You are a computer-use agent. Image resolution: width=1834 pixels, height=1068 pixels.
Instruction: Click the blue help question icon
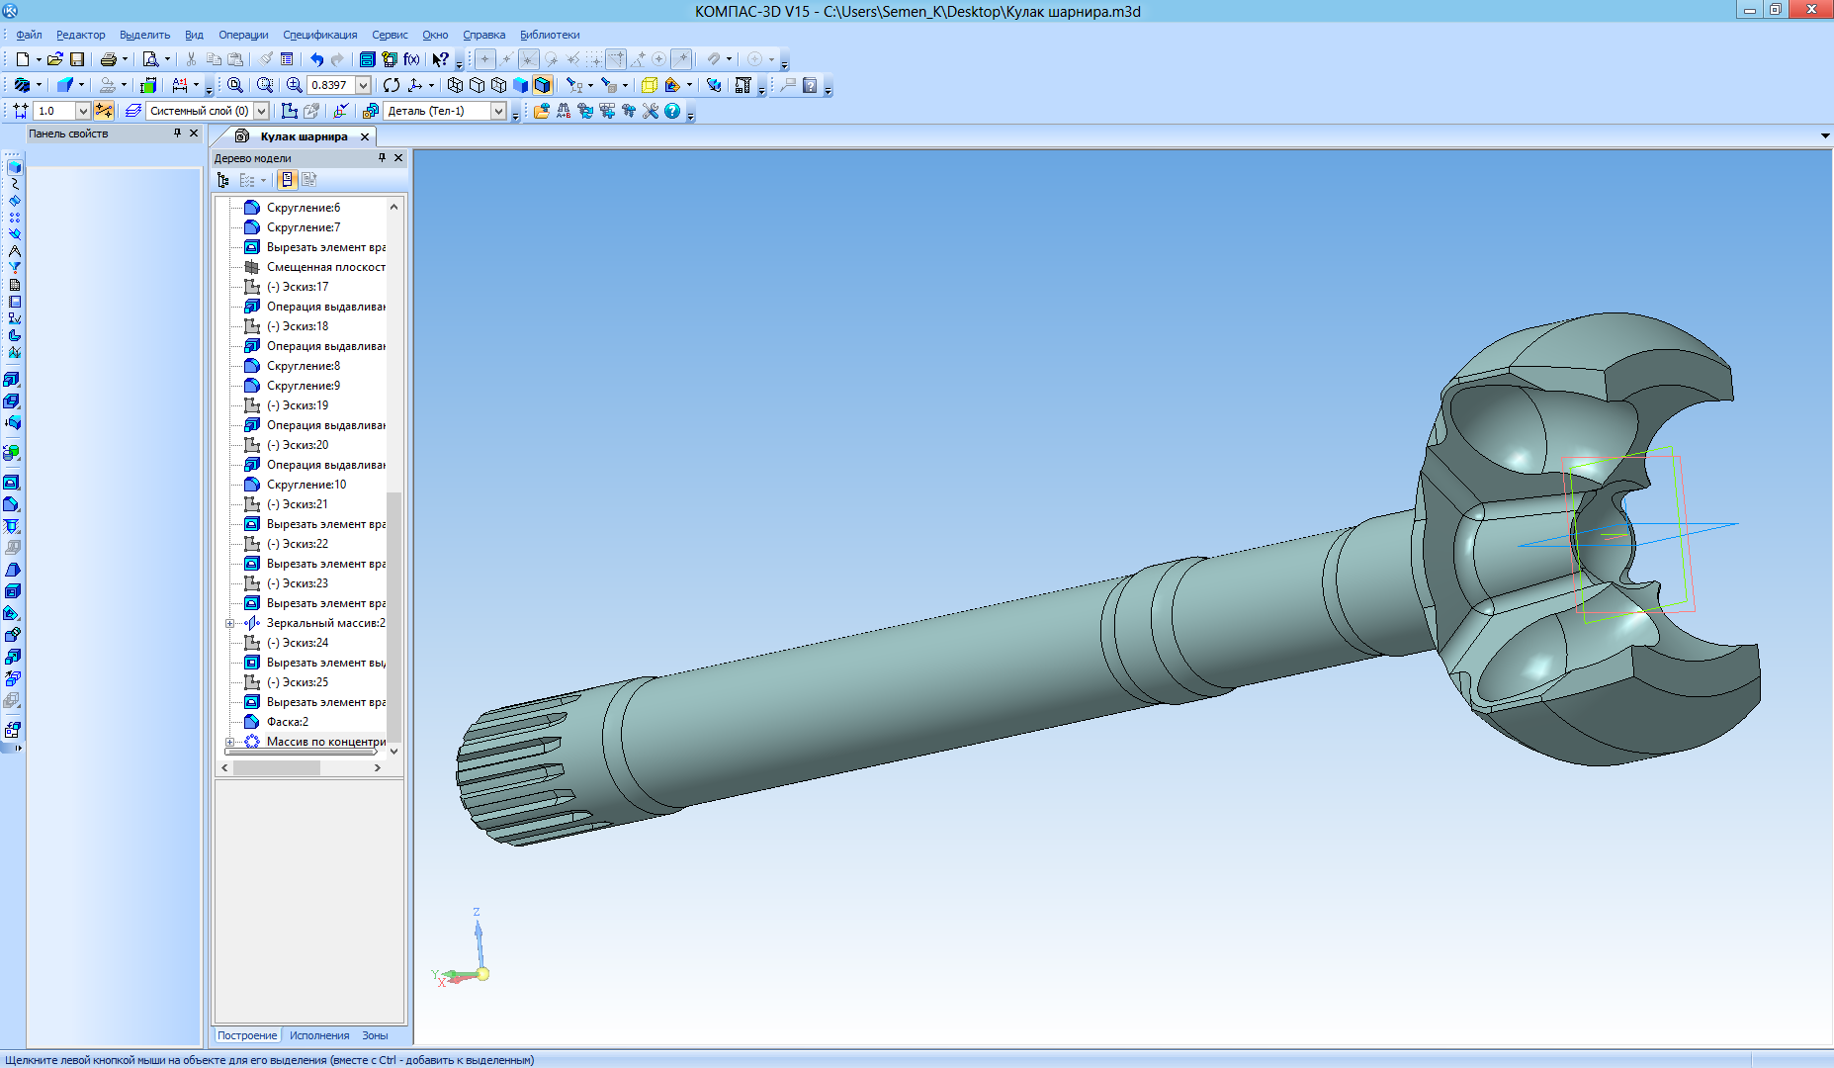(672, 111)
